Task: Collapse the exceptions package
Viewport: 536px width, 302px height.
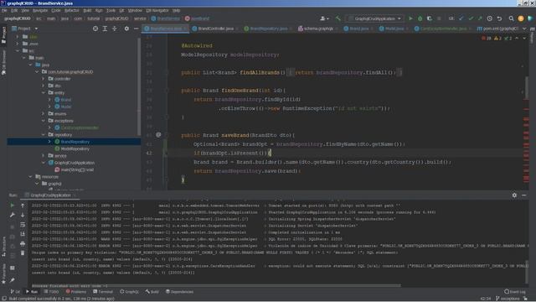Action: point(44,121)
